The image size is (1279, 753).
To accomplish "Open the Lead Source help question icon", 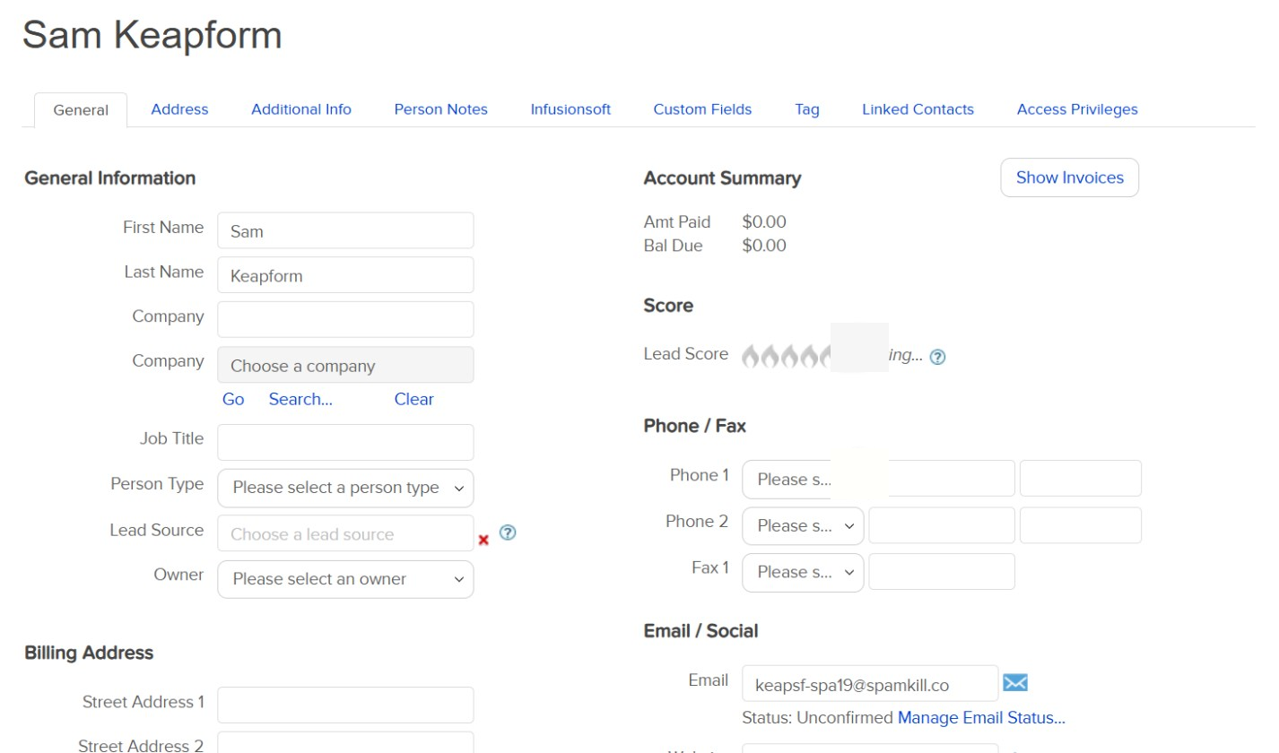I will pyautogui.click(x=508, y=532).
